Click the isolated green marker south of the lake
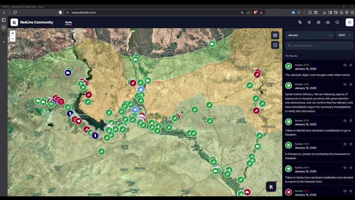Image resolution: width=355 pixels, height=200 pixels. click(102, 151)
